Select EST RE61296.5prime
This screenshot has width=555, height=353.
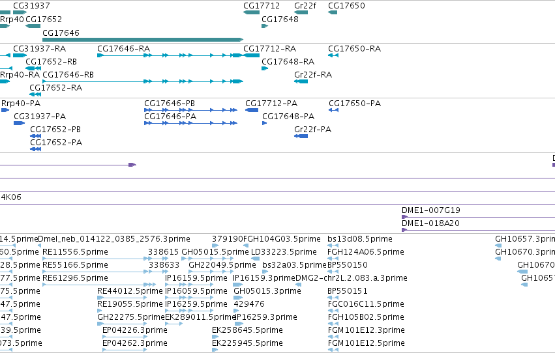(x=99, y=285)
